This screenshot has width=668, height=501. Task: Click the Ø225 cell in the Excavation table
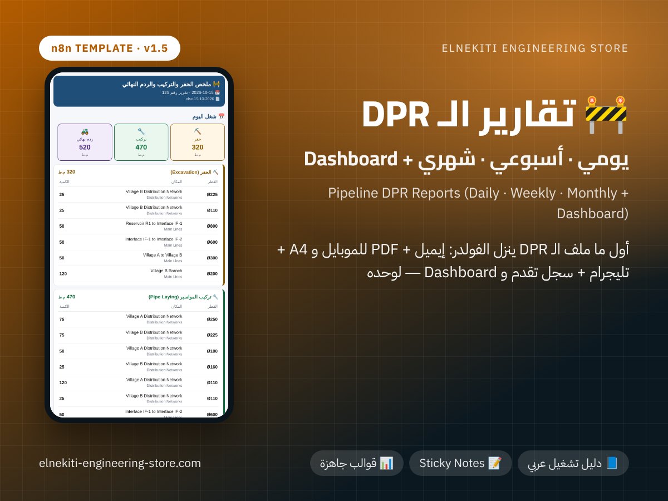pos(212,195)
